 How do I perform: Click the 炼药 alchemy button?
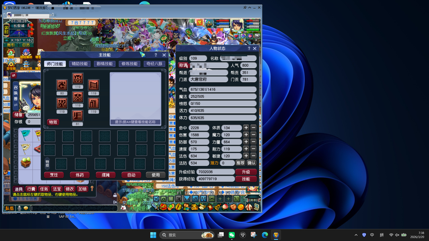80,175
